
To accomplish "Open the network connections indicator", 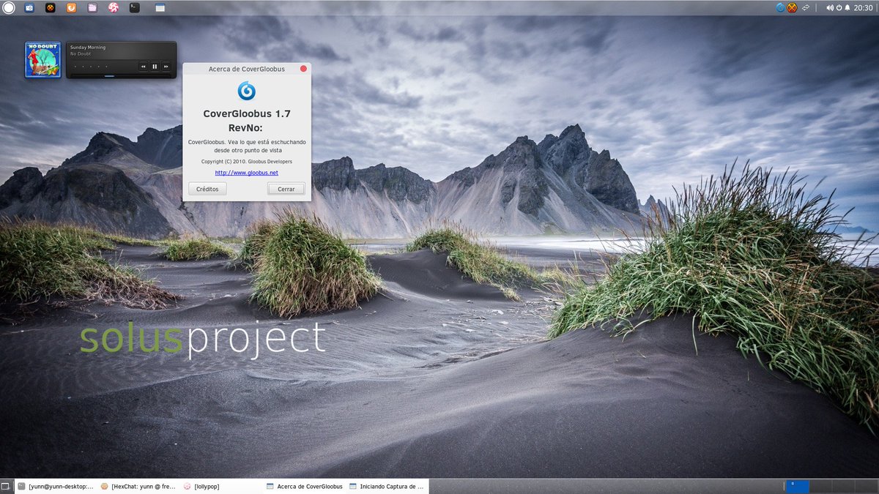I will pos(806,8).
